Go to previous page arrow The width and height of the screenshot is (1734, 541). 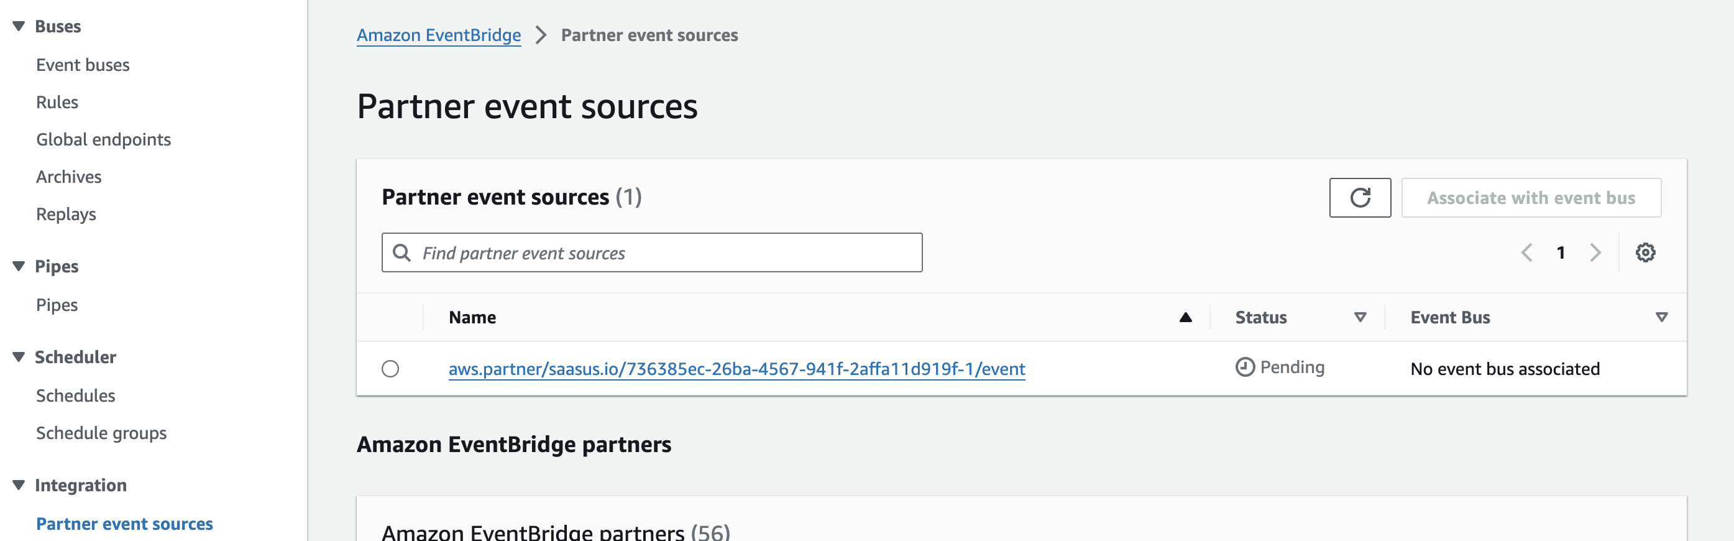click(x=1526, y=252)
